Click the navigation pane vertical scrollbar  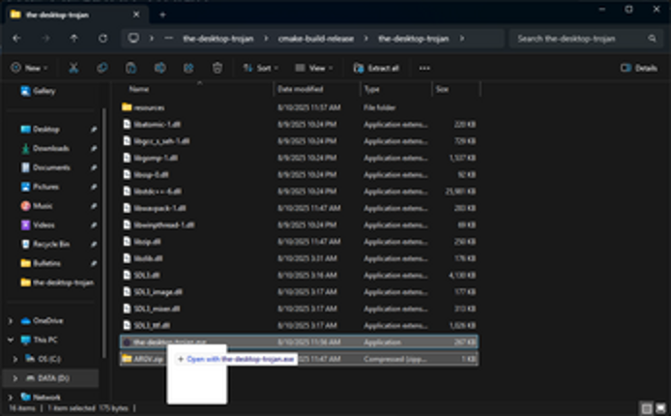pos(103,233)
